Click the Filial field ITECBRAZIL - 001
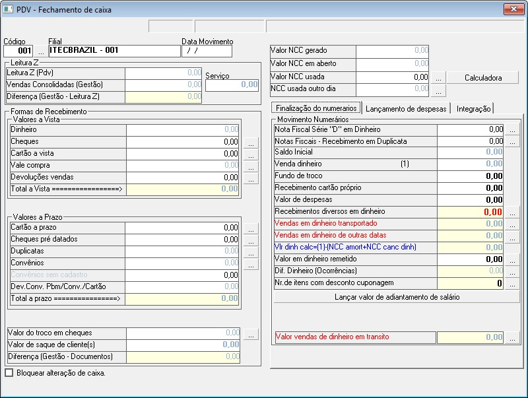The image size is (528, 398). 114,51
